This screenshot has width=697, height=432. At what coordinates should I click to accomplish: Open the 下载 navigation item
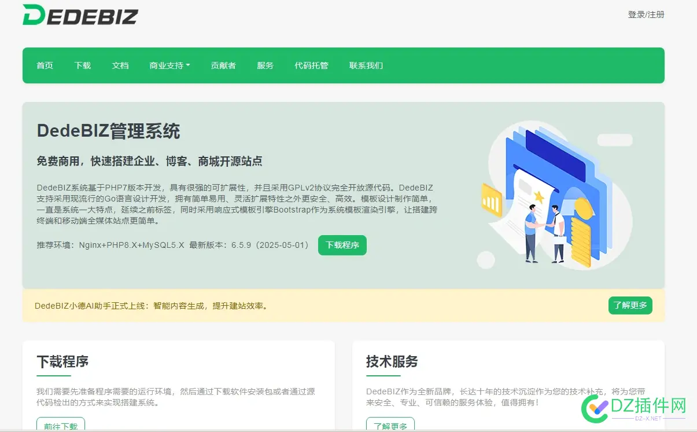coord(82,65)
